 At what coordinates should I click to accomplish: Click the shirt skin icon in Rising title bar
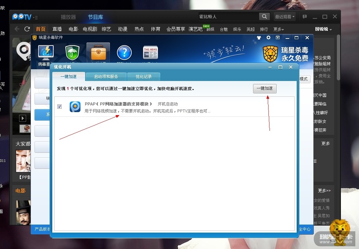point(259,37)
